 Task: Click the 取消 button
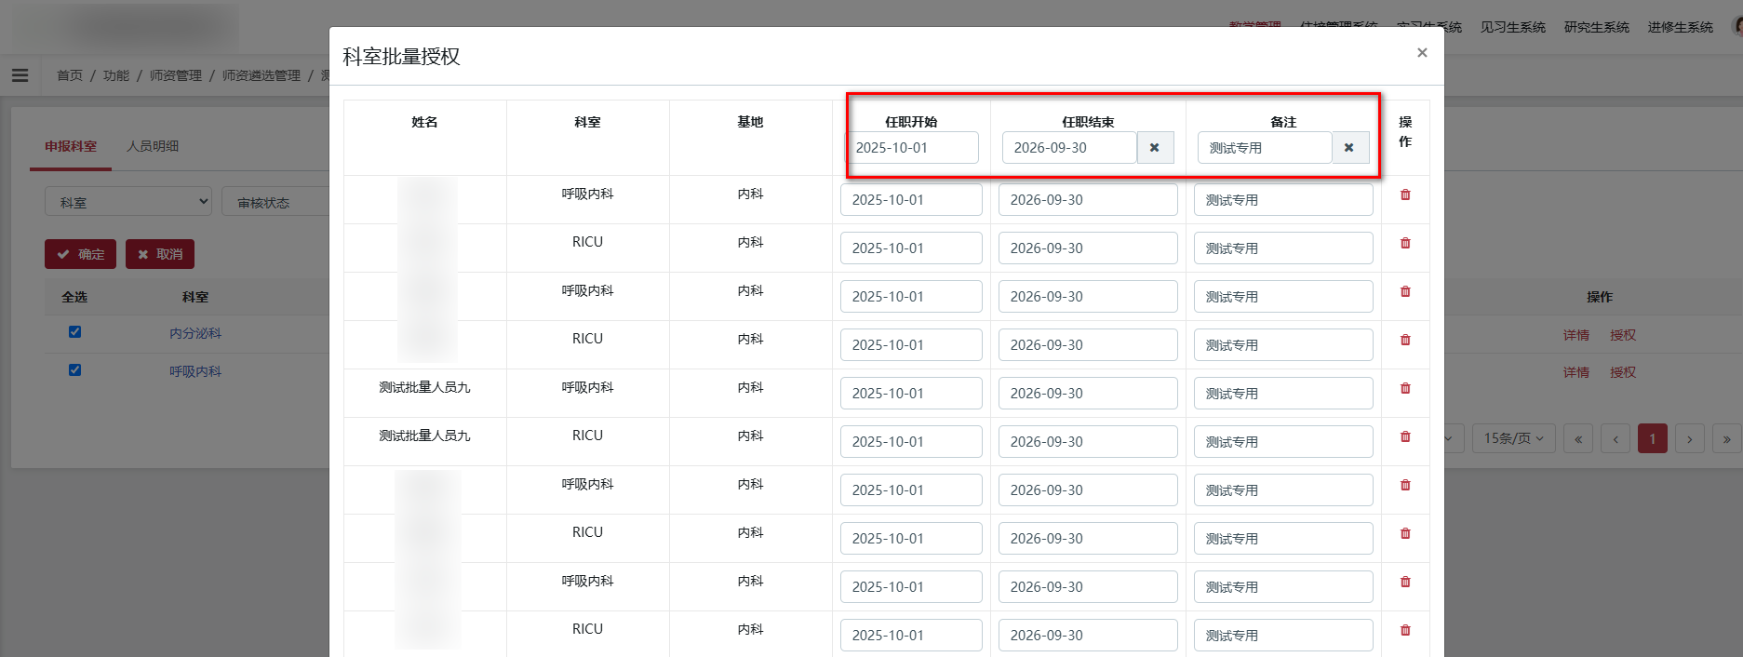(x=160, y=254)
